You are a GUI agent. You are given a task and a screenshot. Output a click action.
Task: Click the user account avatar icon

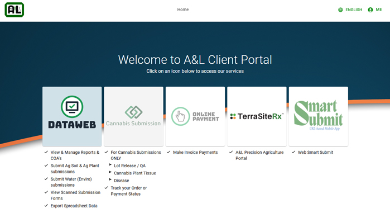370,10
